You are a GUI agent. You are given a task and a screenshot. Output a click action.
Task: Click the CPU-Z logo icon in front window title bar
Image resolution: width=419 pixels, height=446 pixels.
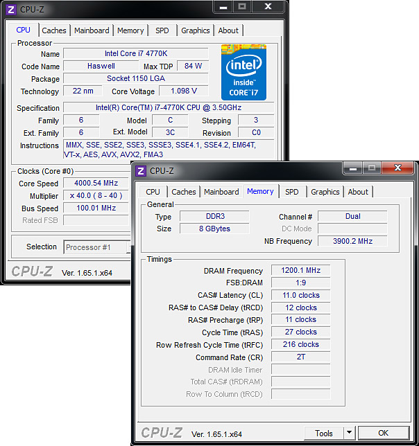(x=141, y=171)
